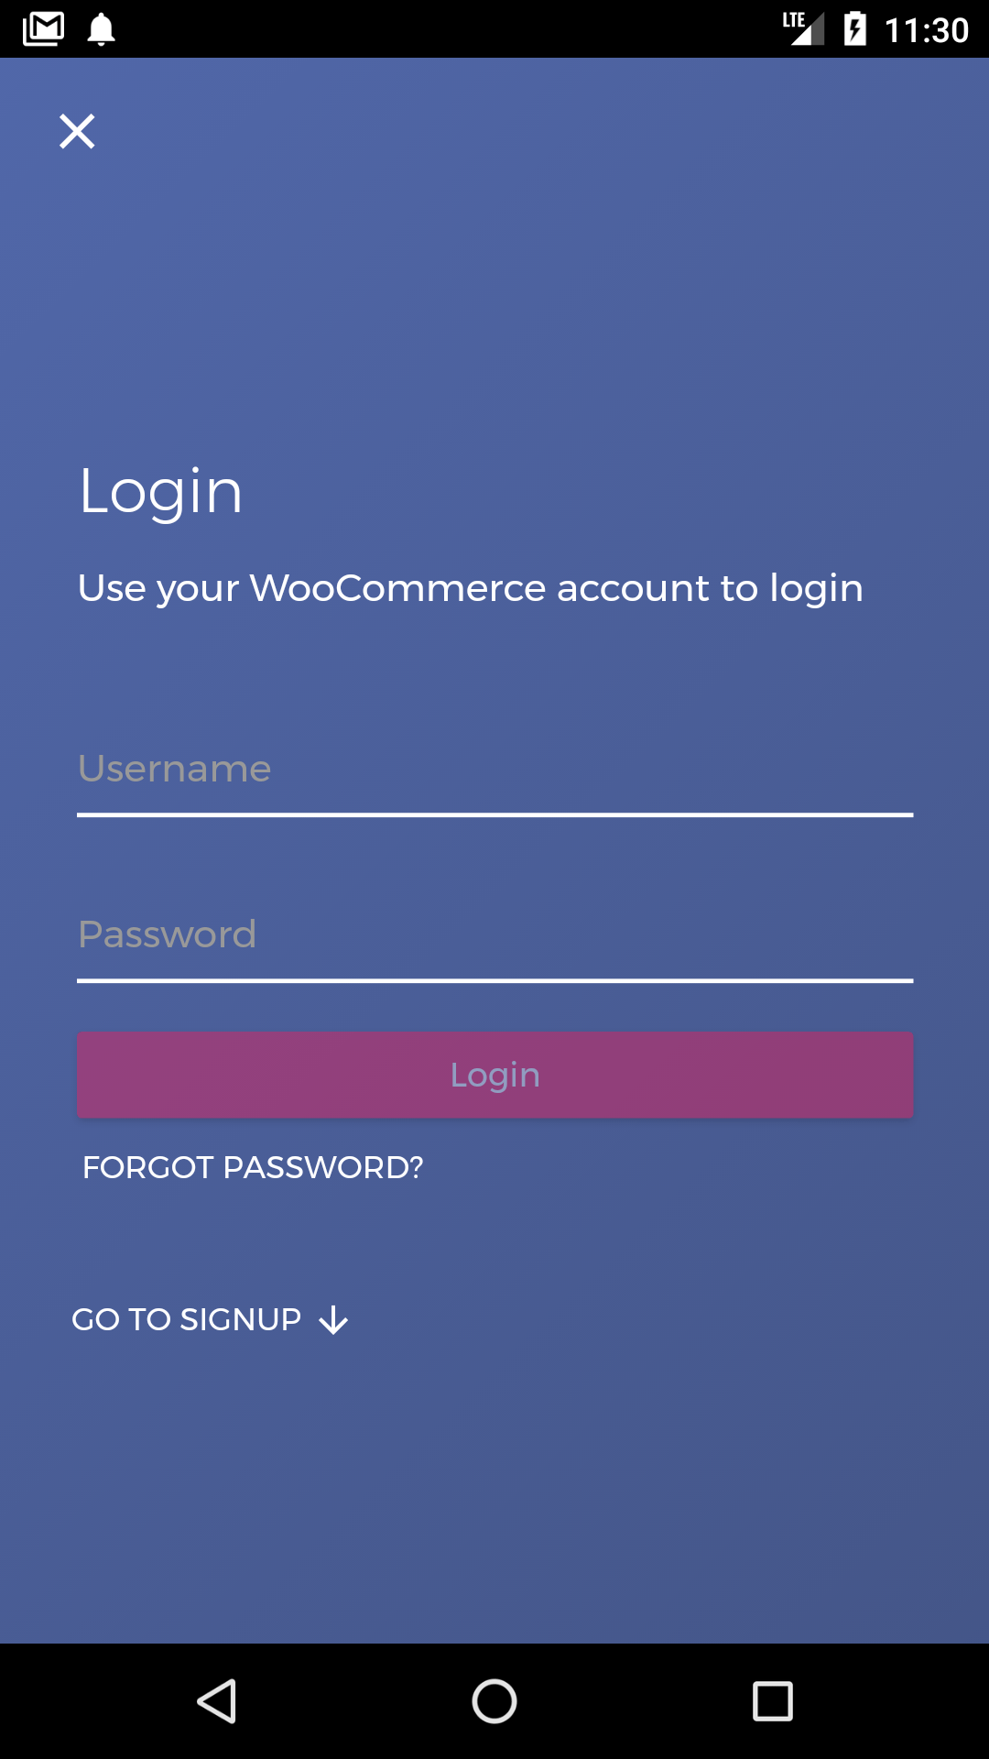This screenshot has width=989, height=1759.
Task: Open the Gmail notification icon in status bar
Action: (43, 29)
